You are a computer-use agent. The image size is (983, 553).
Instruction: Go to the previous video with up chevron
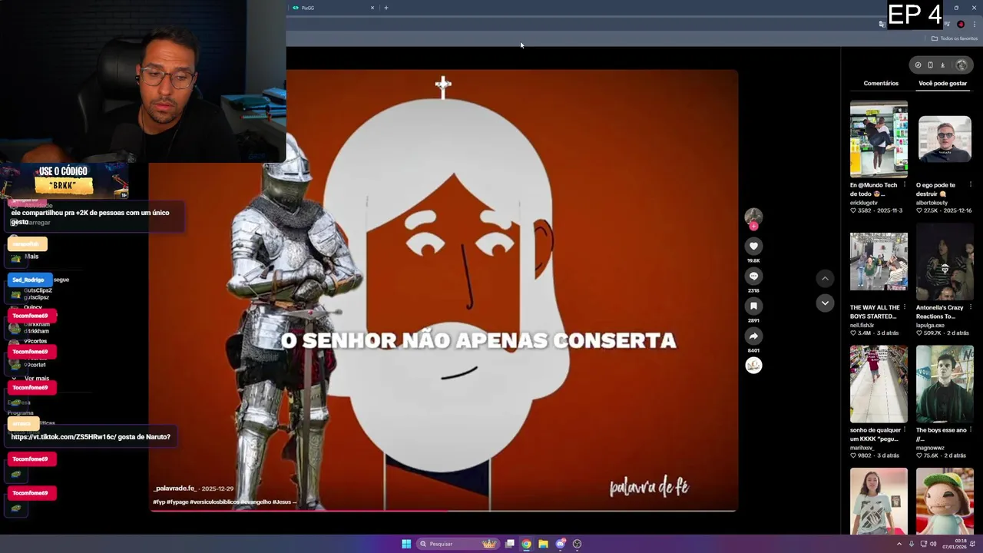pyautogui.click(x=825, y=279)
